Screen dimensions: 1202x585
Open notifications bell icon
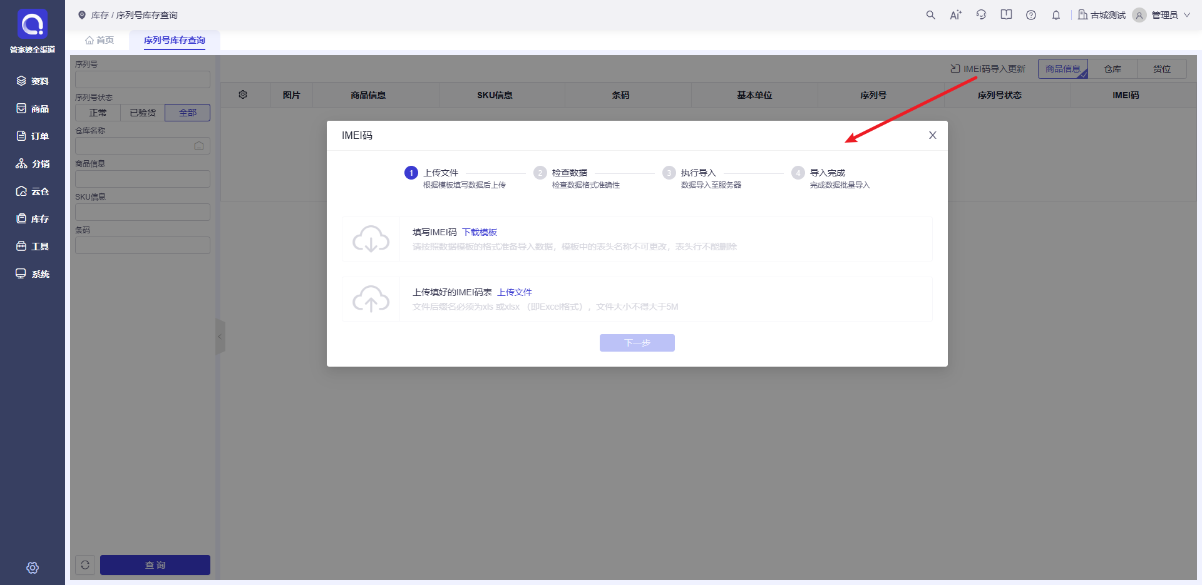pyautogui.click(x=1056, y=15)
